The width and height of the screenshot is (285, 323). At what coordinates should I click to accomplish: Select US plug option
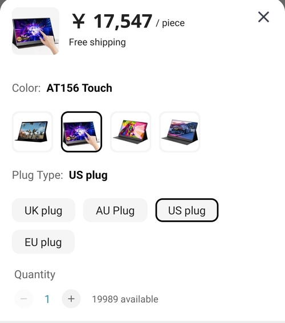pyautogui.click(x=187, y=210)
